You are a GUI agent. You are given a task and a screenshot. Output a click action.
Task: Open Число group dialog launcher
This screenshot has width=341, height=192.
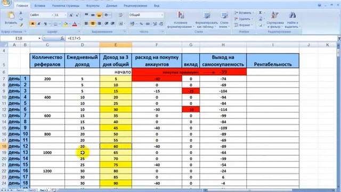pos(163,32)
